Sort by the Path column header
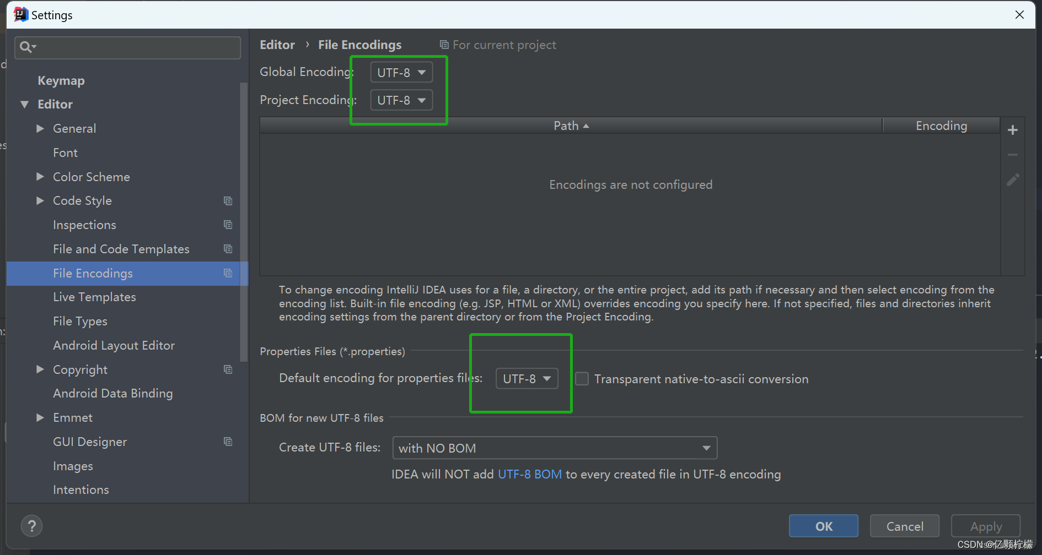The height and width of the screenshot is (555, 1042). coord(571,126)
